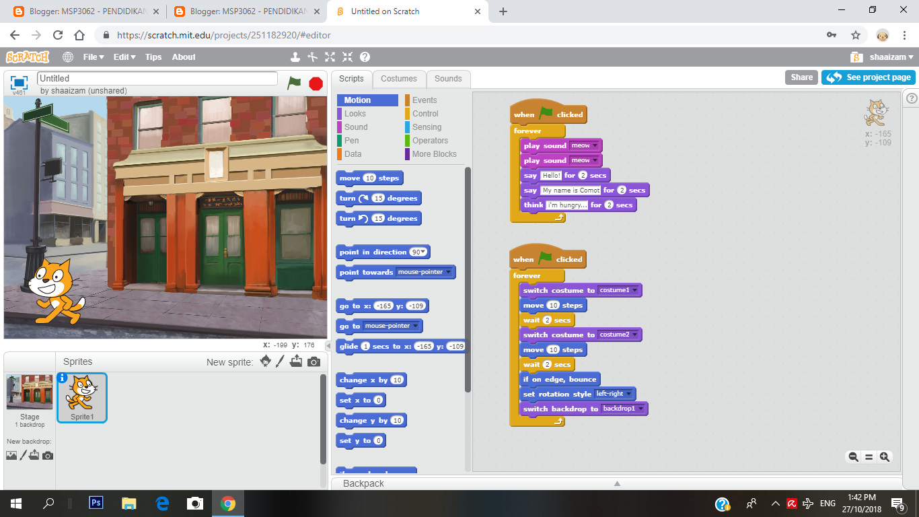Paint new sprite with the brush icon

pos(281,361)
